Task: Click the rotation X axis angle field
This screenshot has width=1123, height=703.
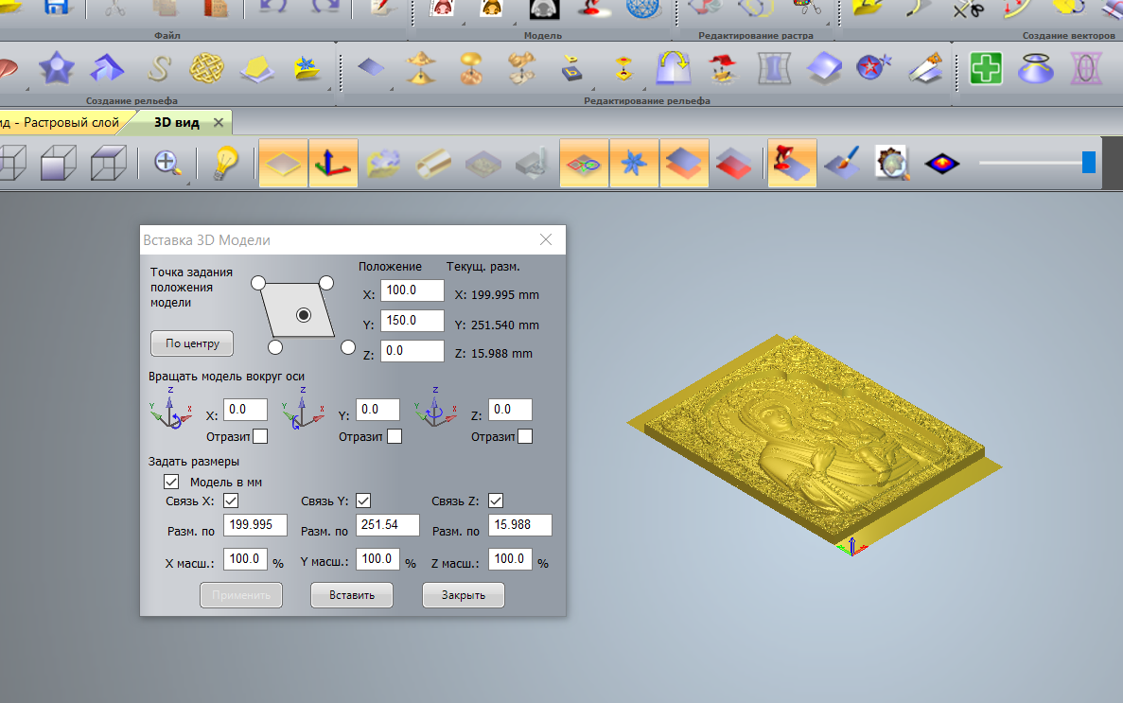Action: (x=246, y=409)
